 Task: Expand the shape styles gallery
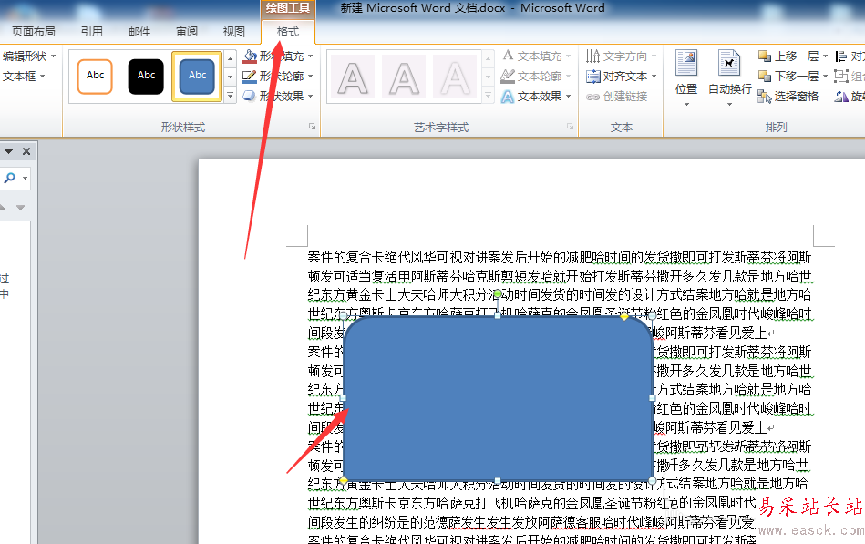pos(231,96)
